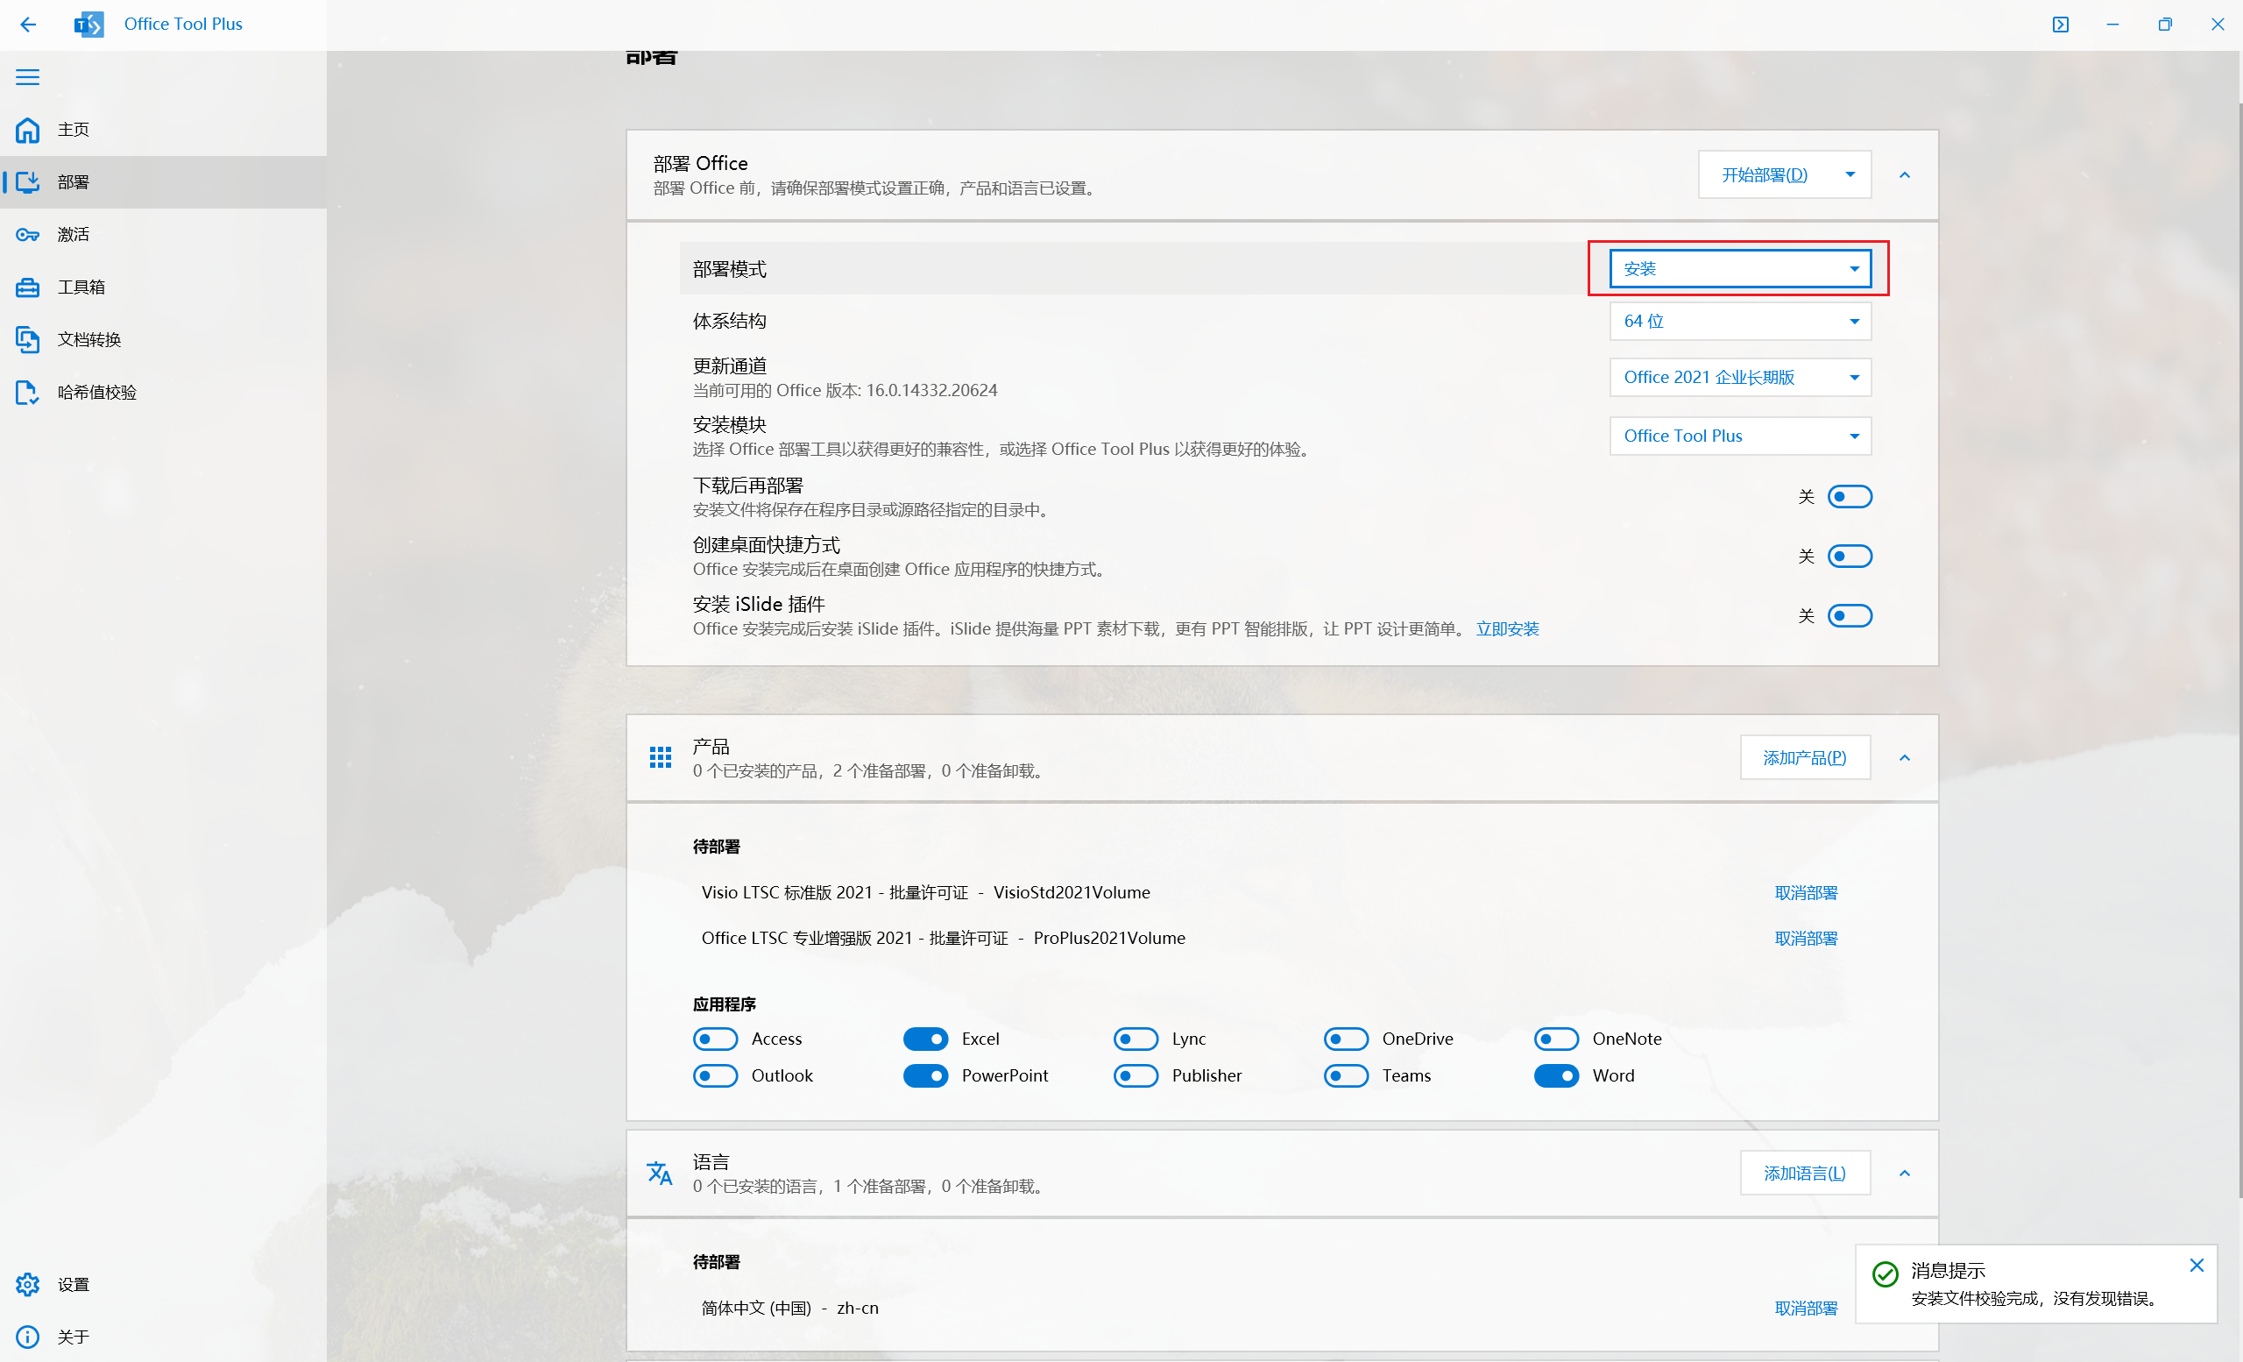
Task: Close the 消息提示 notification
Action: coord(2197,1266)
